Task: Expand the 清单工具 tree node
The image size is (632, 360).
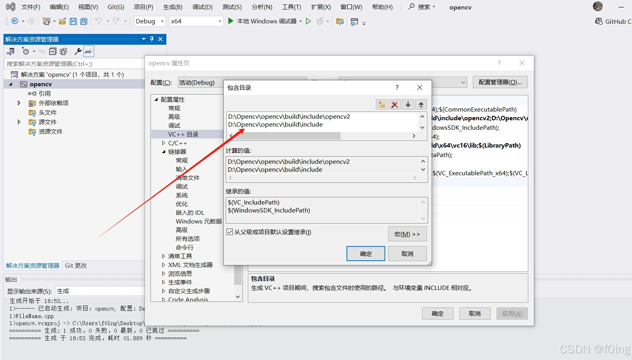Action: [x=164, y=256]
